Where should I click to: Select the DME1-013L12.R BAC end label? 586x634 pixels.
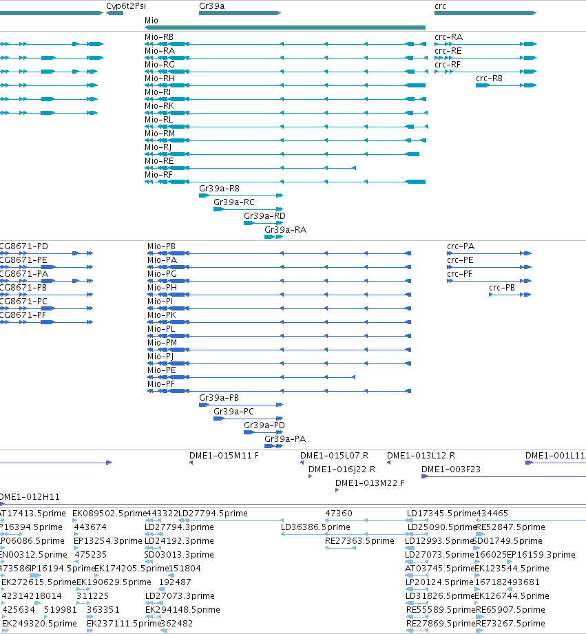421,456
